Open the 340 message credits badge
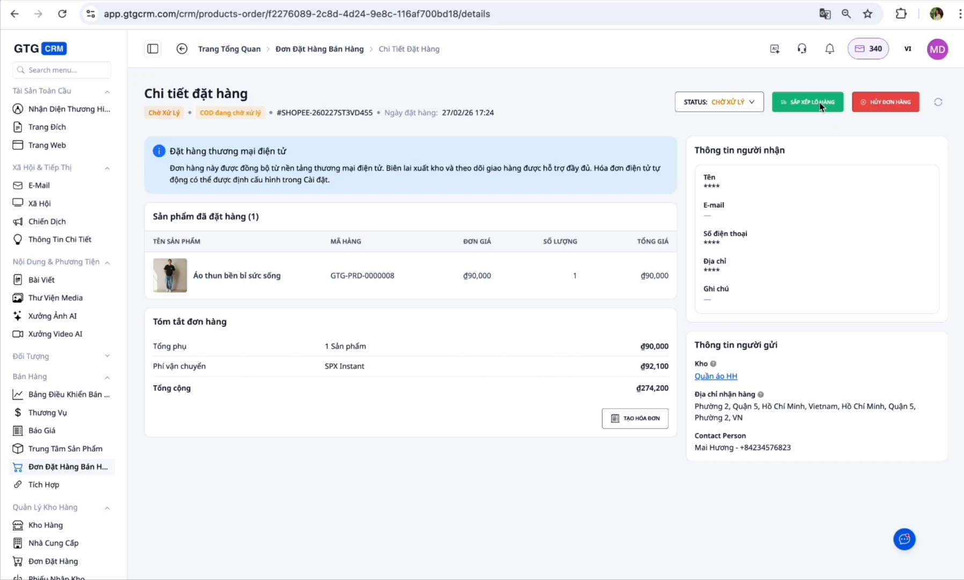The height and width of the screenshot is (580, 964). 868,49
